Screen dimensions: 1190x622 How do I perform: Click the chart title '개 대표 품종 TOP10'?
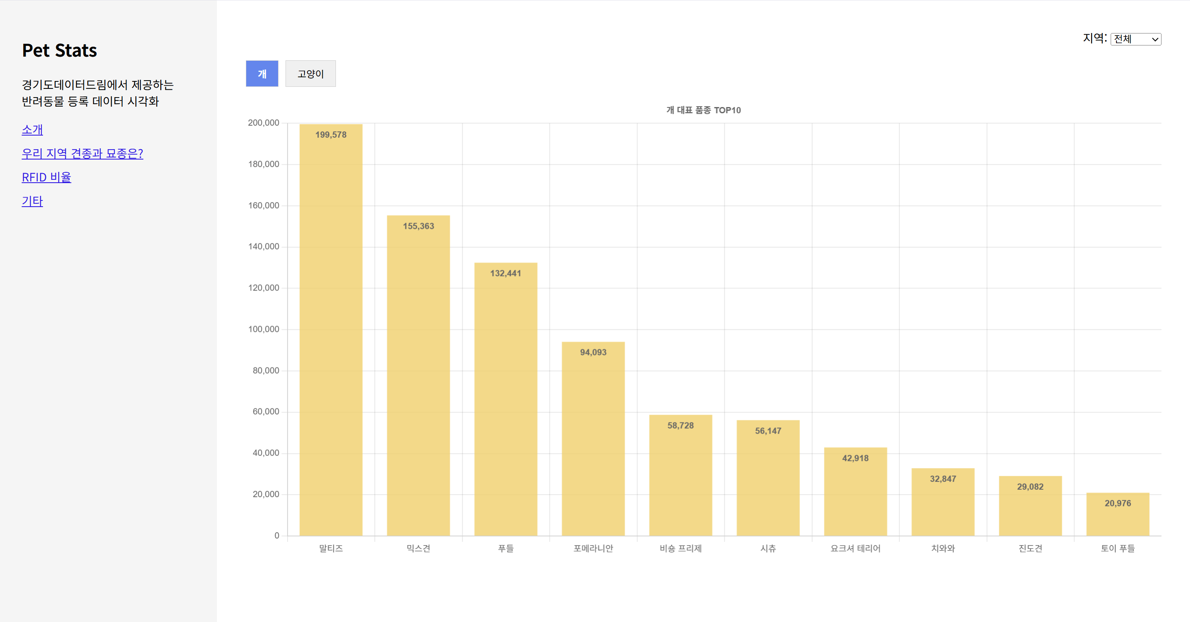click(x=703, y=110)
